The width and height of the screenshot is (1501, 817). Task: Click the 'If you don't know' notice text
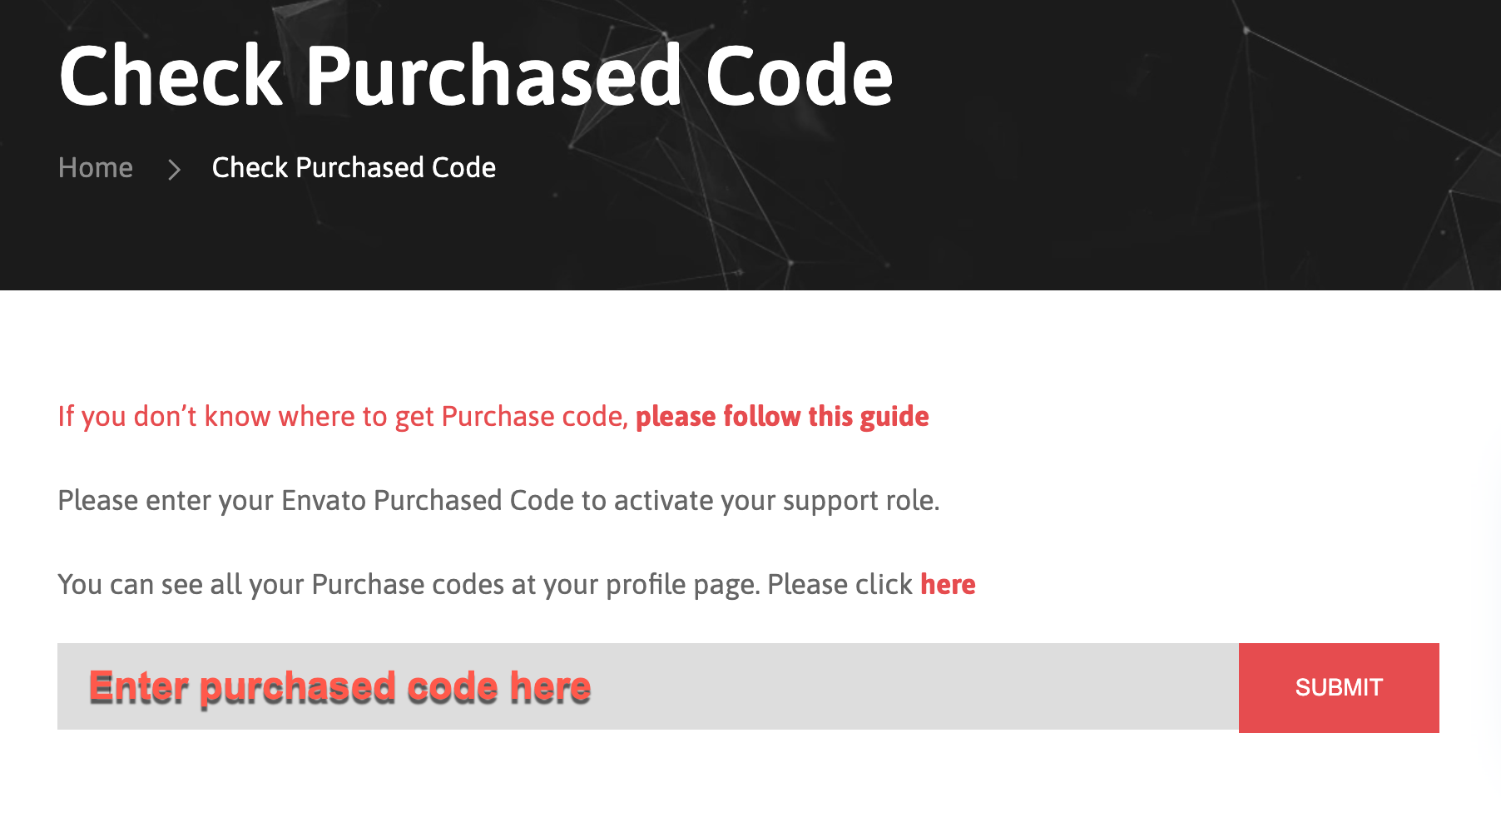coord(341,416)
